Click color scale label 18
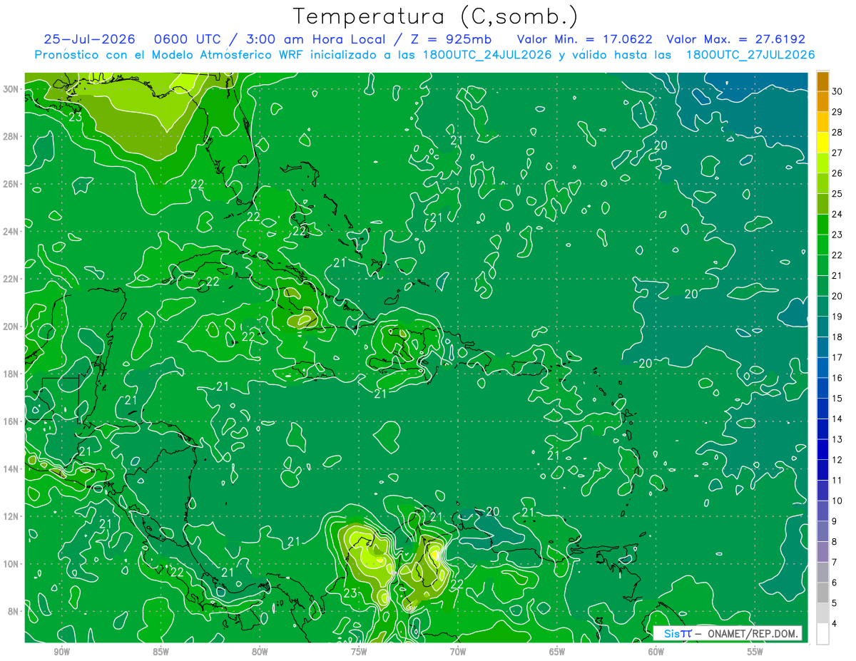The height and width of the screenshot is (661, 856). (837, 337)
